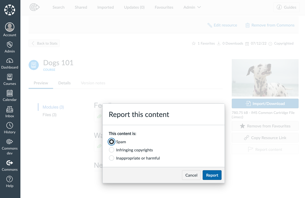Select Files (3) in preview list
Viewport: 305px width, 198px height.
click(50, 115)
